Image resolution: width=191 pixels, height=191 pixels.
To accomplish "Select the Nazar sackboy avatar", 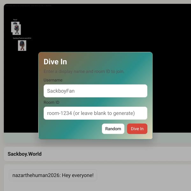I will point(16,28).
